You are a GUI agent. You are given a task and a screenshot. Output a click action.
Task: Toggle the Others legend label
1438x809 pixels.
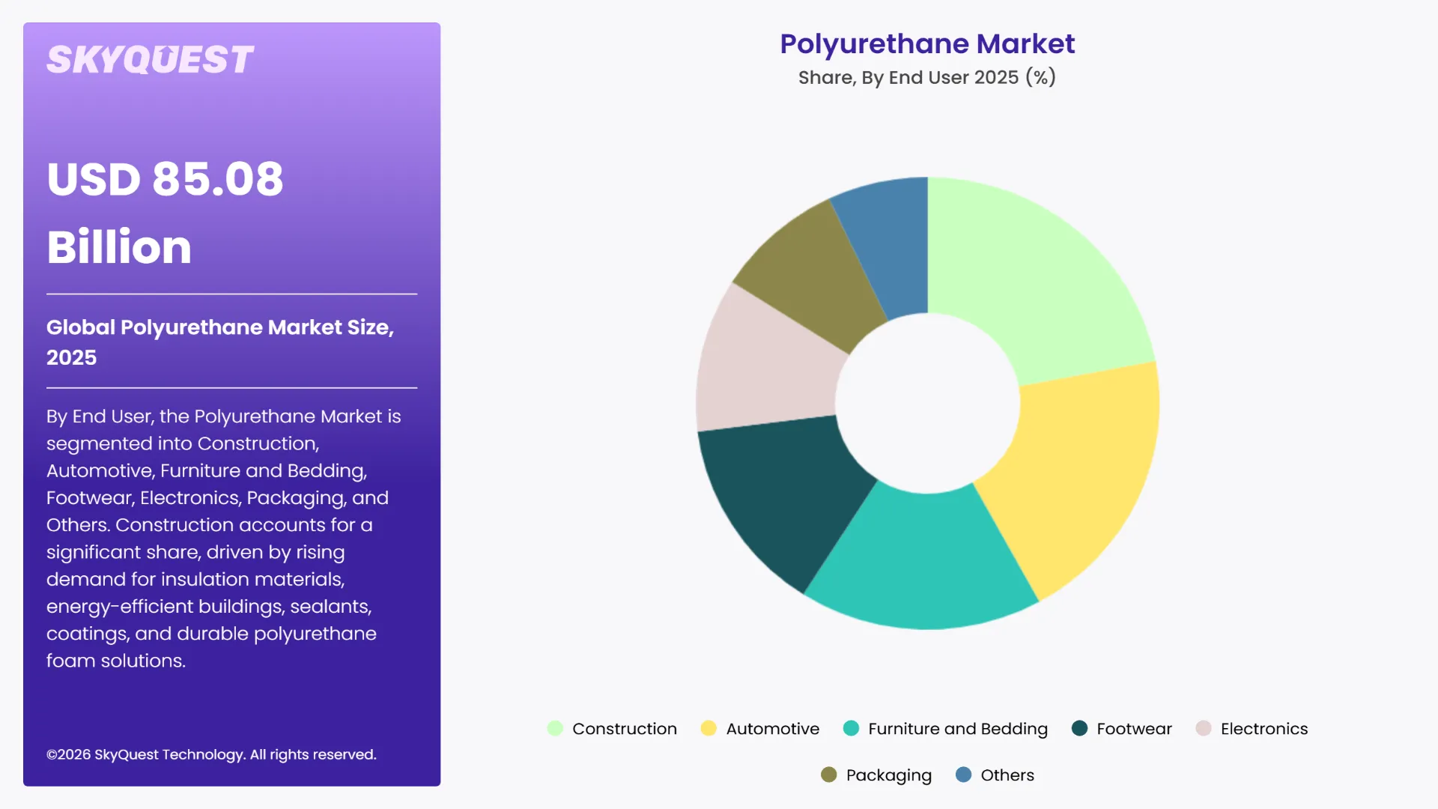(x=1007, y=775)
